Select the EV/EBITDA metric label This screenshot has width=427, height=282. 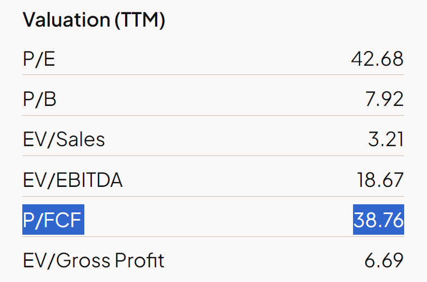pyautogui.click(x=72, y=180)
